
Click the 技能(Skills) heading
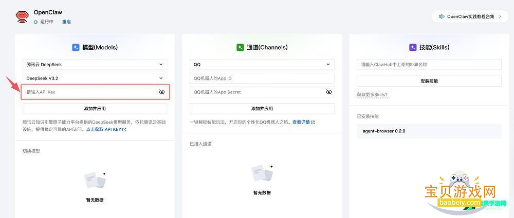(434, 48)
